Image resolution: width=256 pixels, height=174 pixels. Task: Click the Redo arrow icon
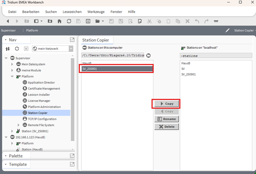click(207, 21)
